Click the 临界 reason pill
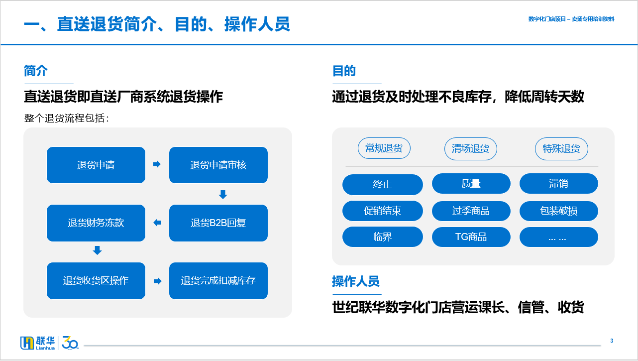638x361 pixels. [383, 237]
